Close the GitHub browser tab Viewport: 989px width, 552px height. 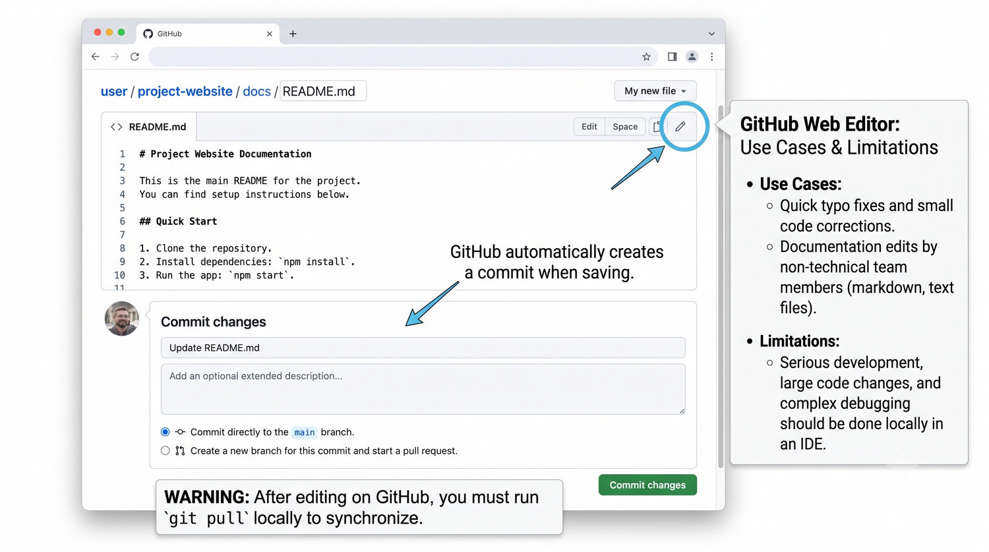point(269,34)
